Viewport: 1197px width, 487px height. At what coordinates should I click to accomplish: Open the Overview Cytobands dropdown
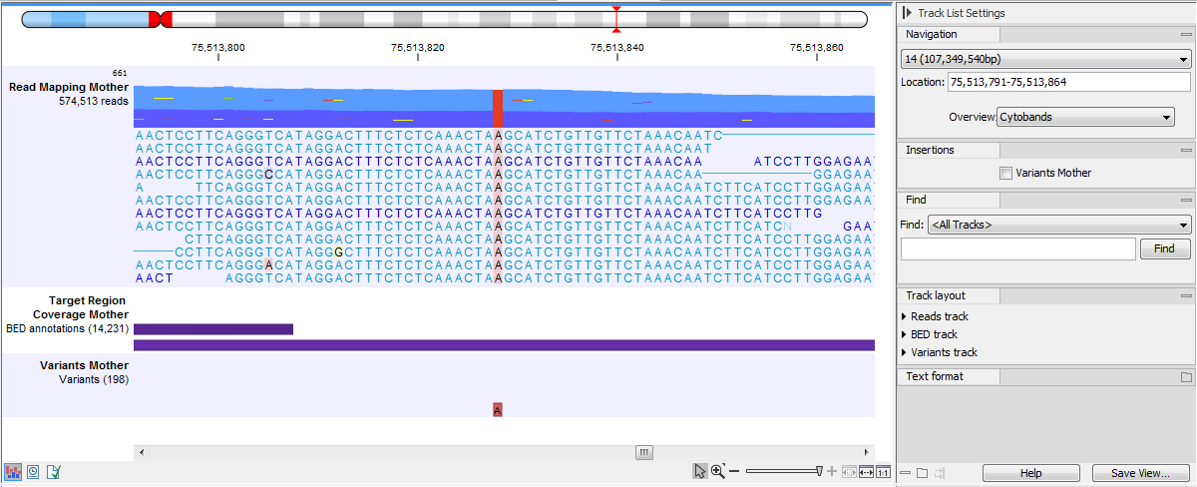pos(1085,117)
